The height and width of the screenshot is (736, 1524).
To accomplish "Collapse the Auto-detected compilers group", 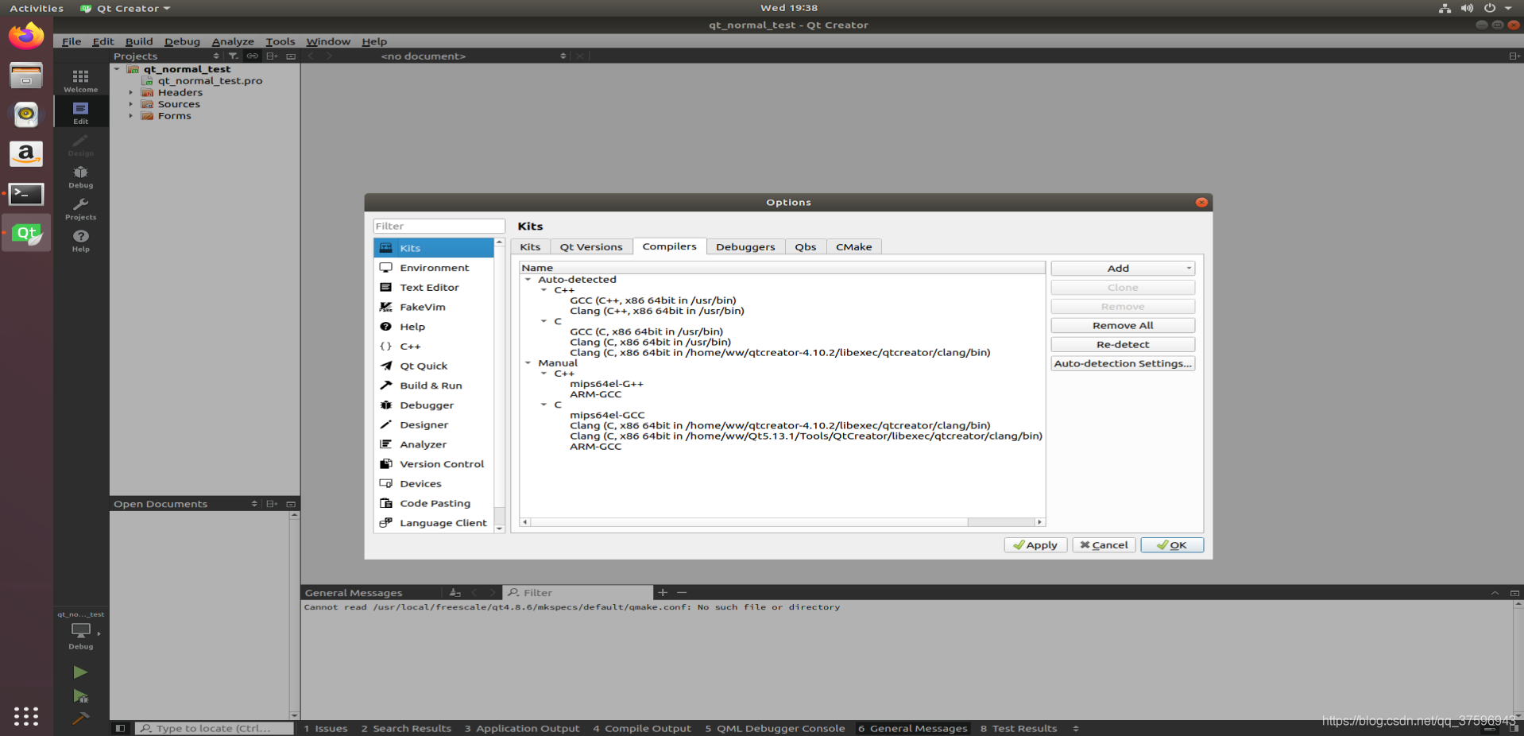I will [528, 280].
